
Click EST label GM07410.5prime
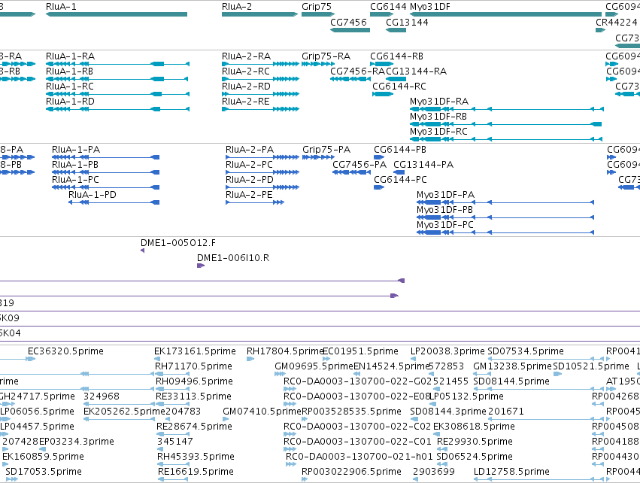pos(262,412)
